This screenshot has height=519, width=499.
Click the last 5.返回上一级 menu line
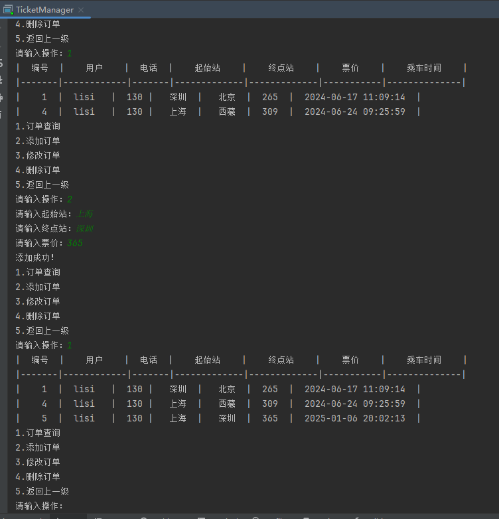[42, 491]
